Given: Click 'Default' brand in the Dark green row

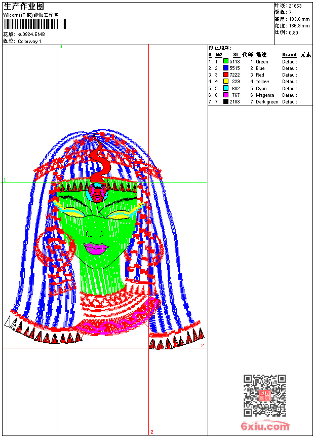Looking at the screenshot, I should click(x=290, y=102).
